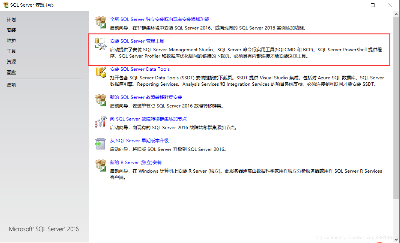This screenshot has width=400, height=243.
Task: Open link 新的 R Server (独立)安装
Action: (x=136, y=163)
